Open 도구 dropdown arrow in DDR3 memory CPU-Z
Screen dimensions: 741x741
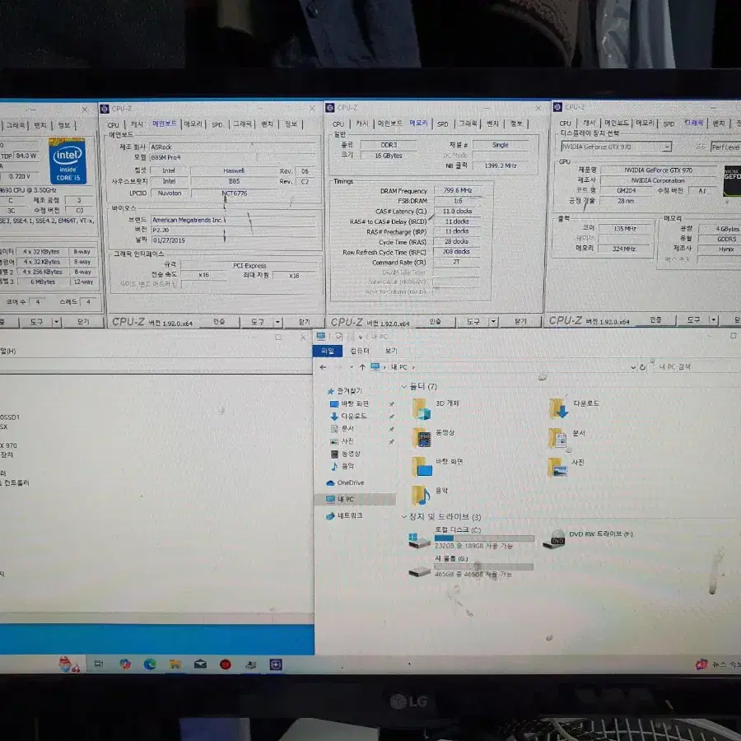(x=493, y=321)
